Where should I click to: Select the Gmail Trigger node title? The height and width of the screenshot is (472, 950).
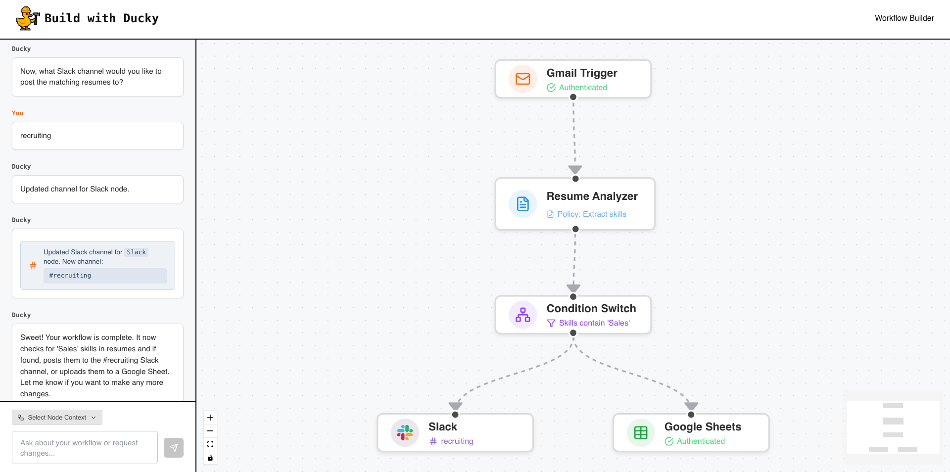point(582,73)
